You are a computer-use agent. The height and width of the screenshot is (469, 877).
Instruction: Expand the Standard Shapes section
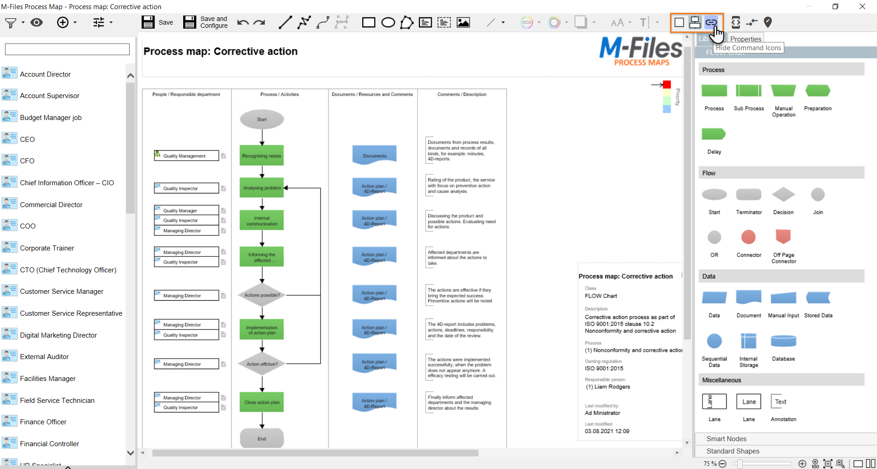pyautogui.click(x=733, y=451)
